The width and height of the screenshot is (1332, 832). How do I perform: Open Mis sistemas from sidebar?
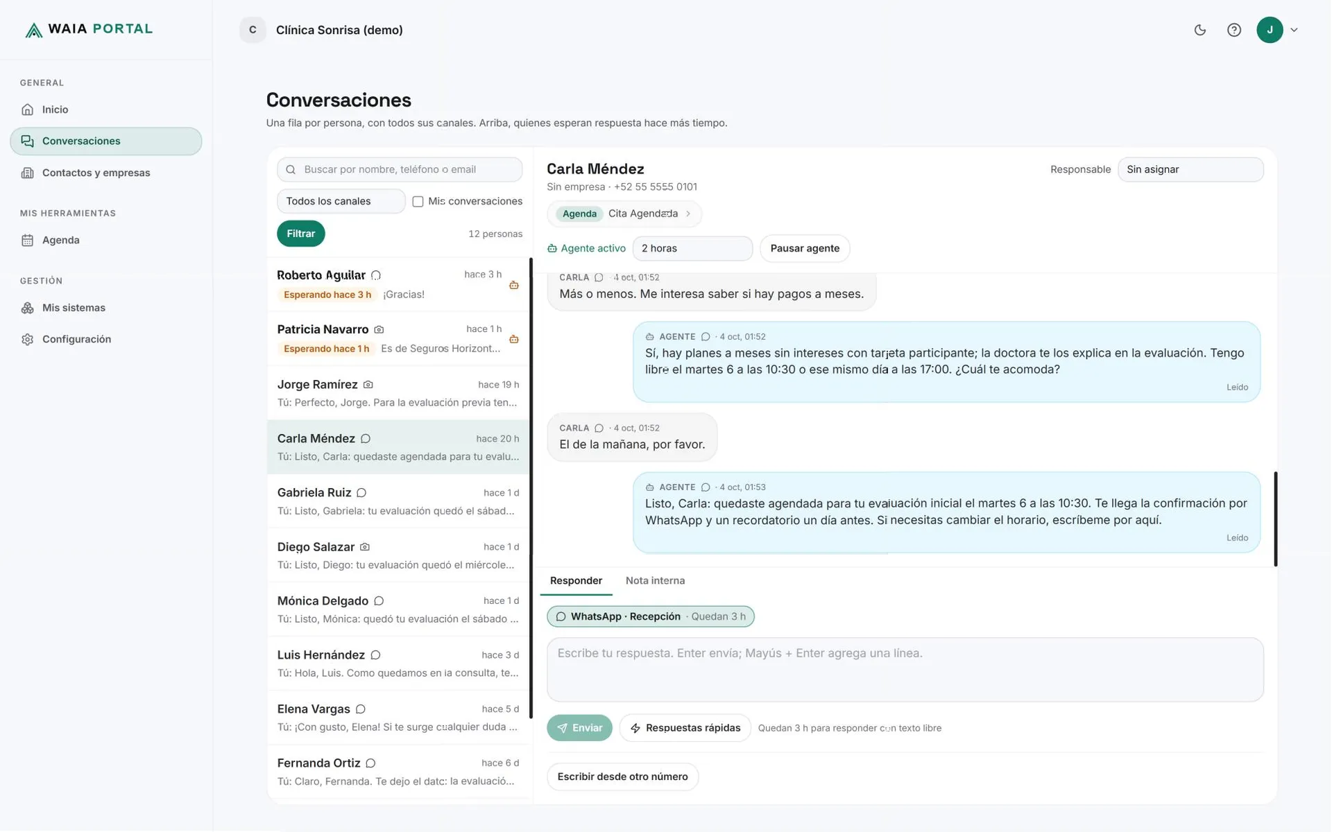click(x=105, y=308)
